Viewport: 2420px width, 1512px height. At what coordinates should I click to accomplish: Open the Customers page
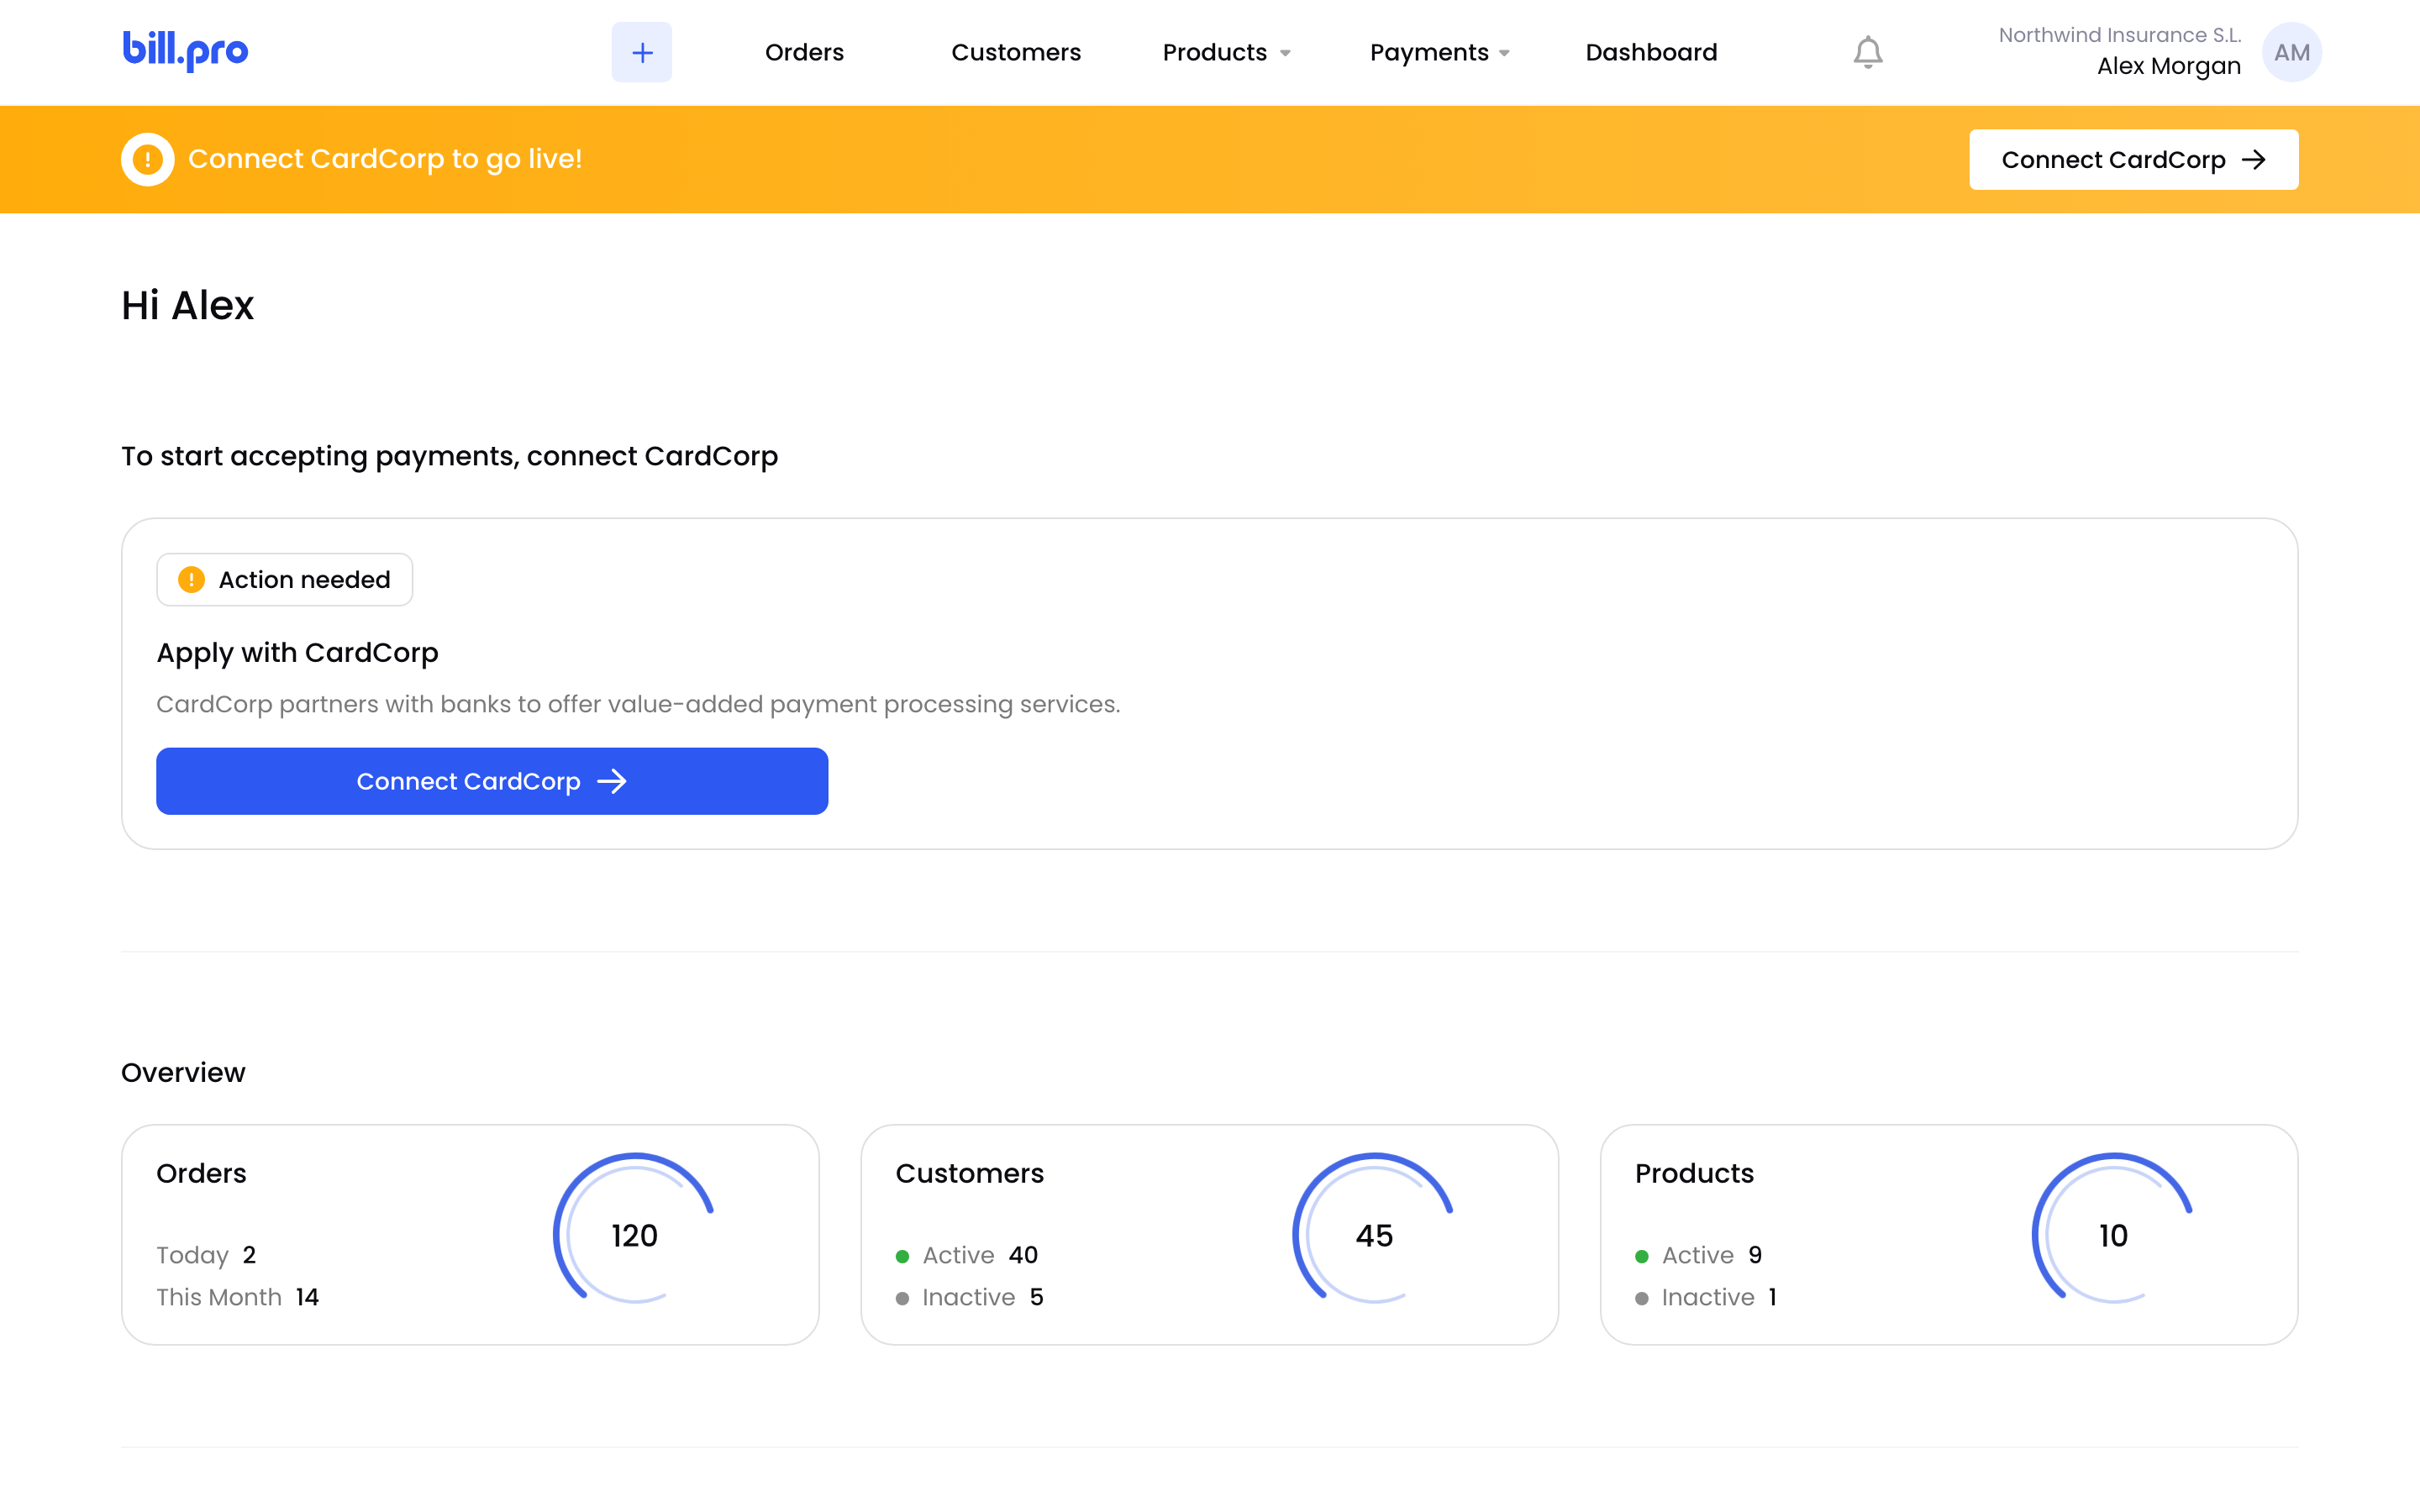tap(1016, 52)
